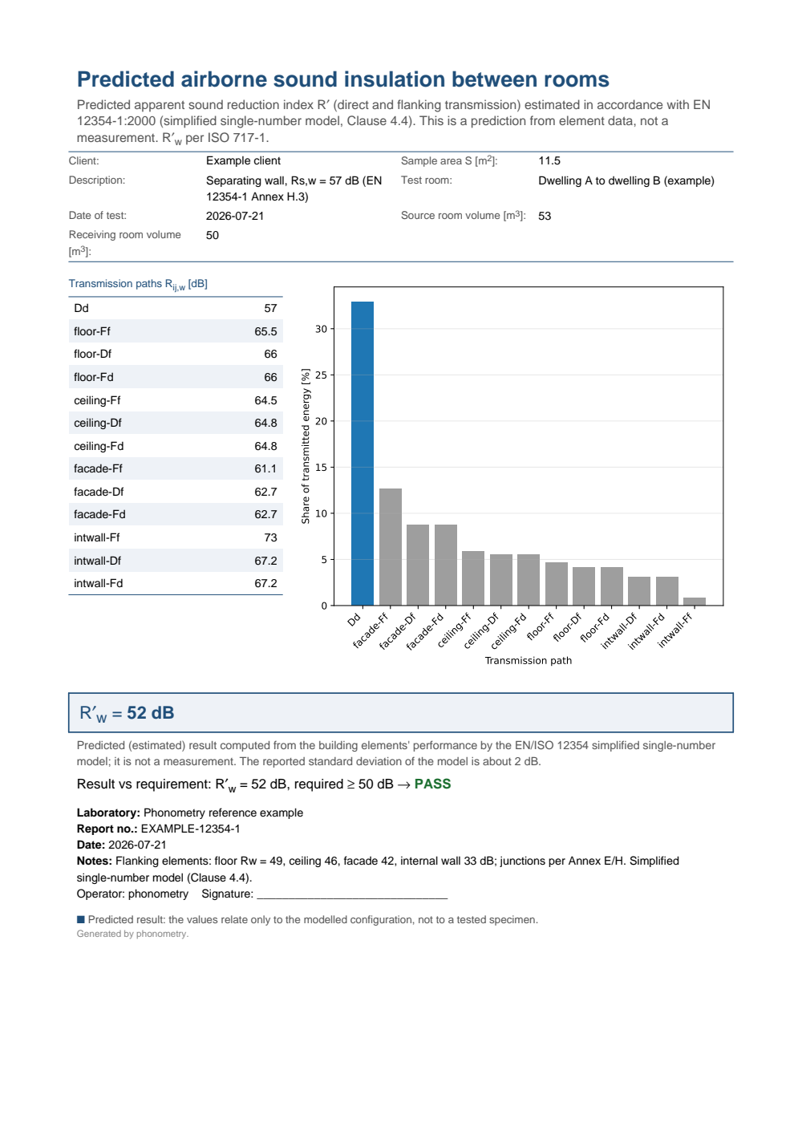Click the blue Dd bar in chart

(363, 453)
